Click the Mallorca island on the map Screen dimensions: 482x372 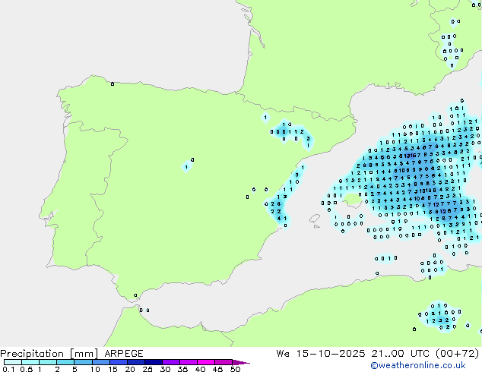352,200
